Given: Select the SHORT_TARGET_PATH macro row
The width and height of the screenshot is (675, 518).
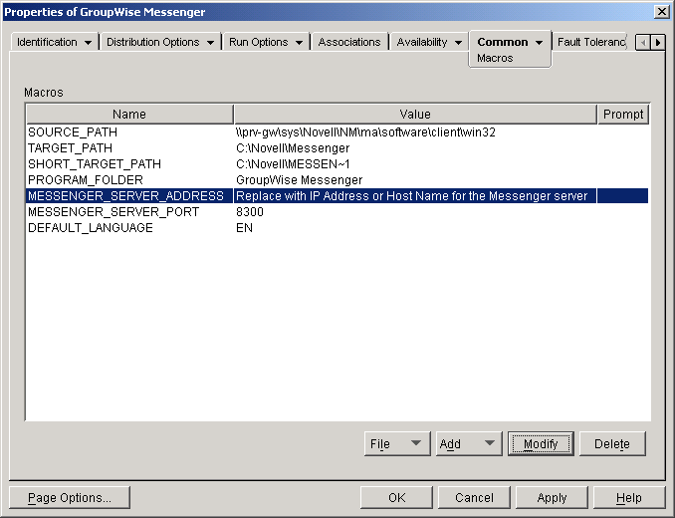Looking at the screenshot, I should click(x=337, y=164).
